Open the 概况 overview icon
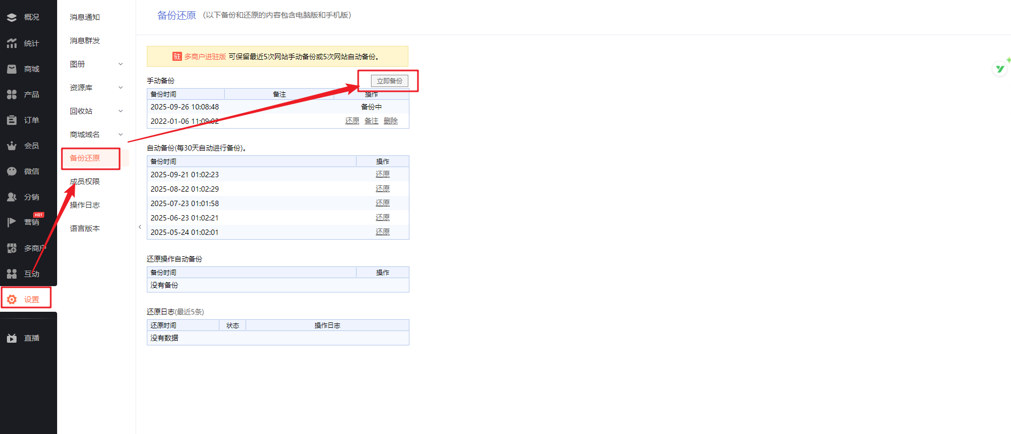This screenshot has width=1011, height=434. [12, 18]
